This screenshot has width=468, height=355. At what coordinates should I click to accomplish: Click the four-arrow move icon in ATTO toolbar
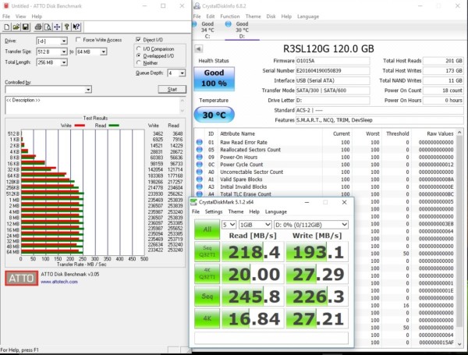[57, 27]
